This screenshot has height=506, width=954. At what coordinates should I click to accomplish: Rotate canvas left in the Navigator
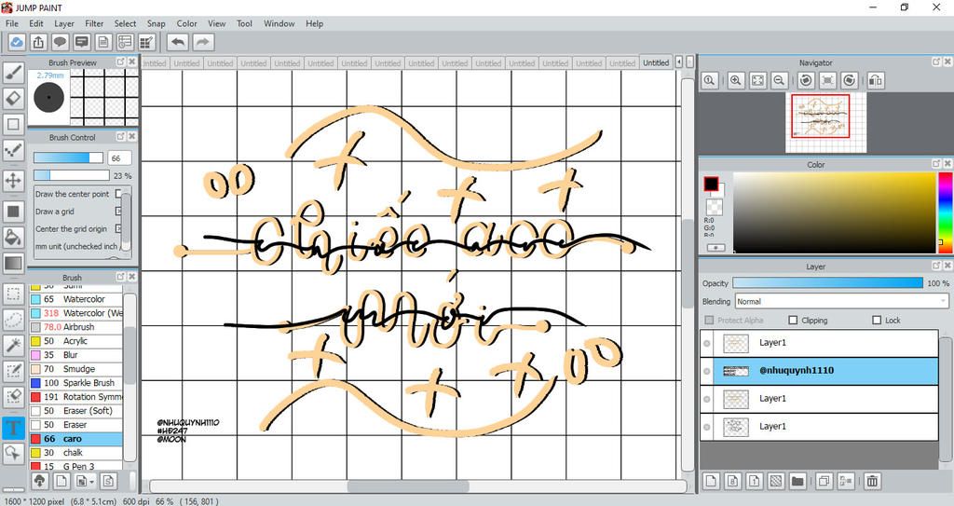click(806, 80)
